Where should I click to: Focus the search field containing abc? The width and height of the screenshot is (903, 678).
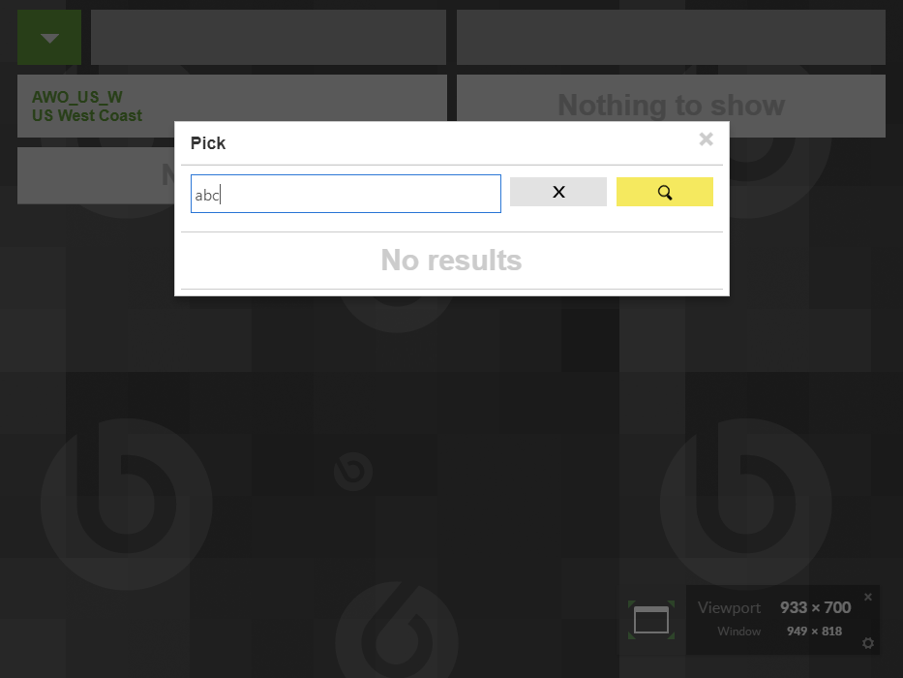click(346, 194)
